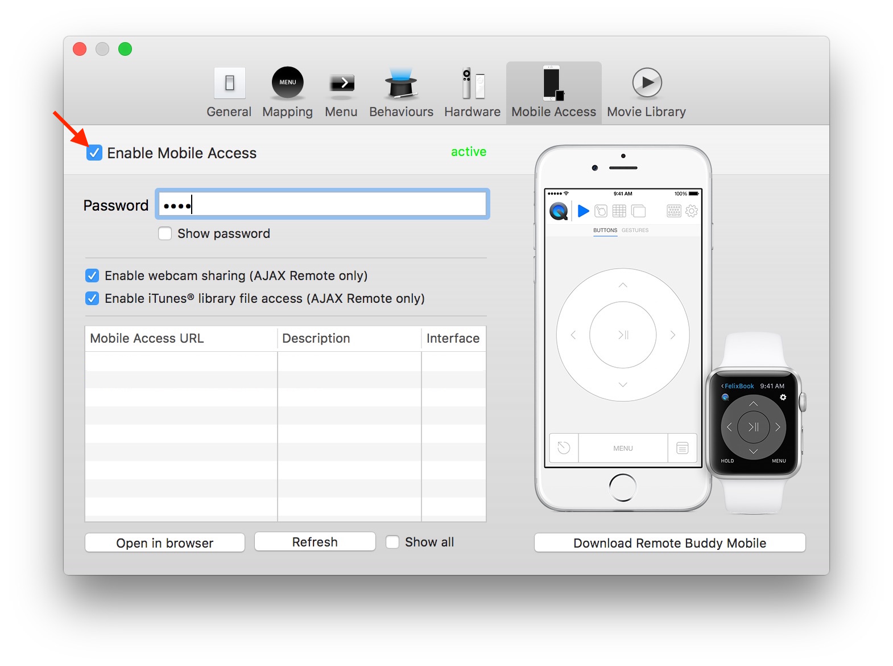Click the MENU button in phone preview
The image size is (893, 666).
[623, 448]
